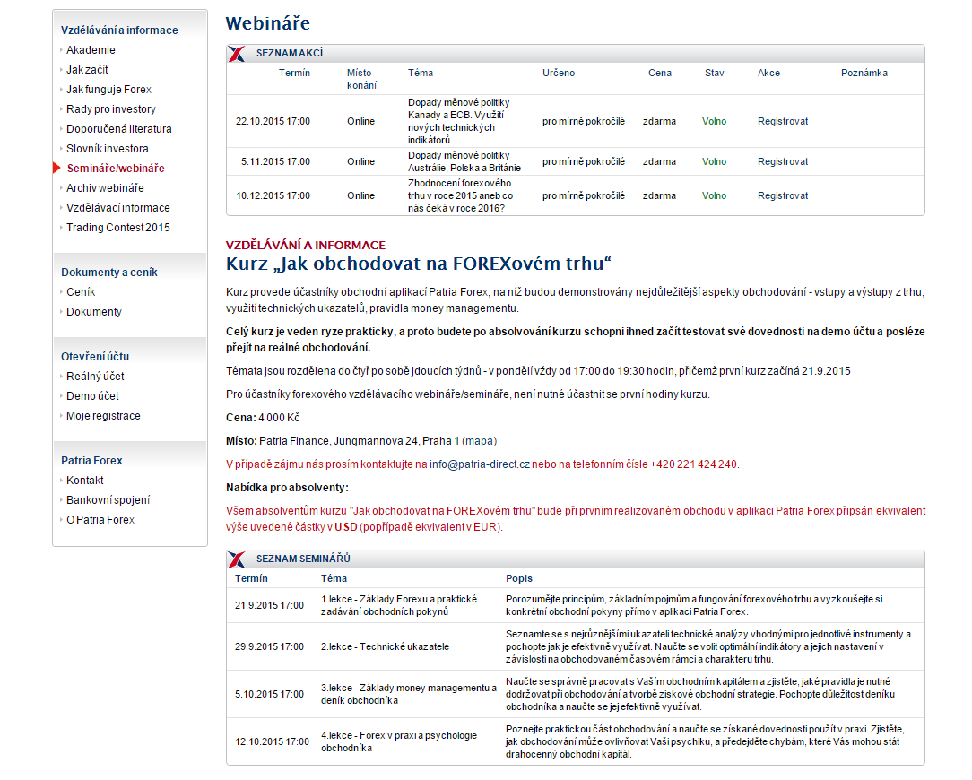
Task: Click the Popis column header in seminar list
Action: (519, 579)
